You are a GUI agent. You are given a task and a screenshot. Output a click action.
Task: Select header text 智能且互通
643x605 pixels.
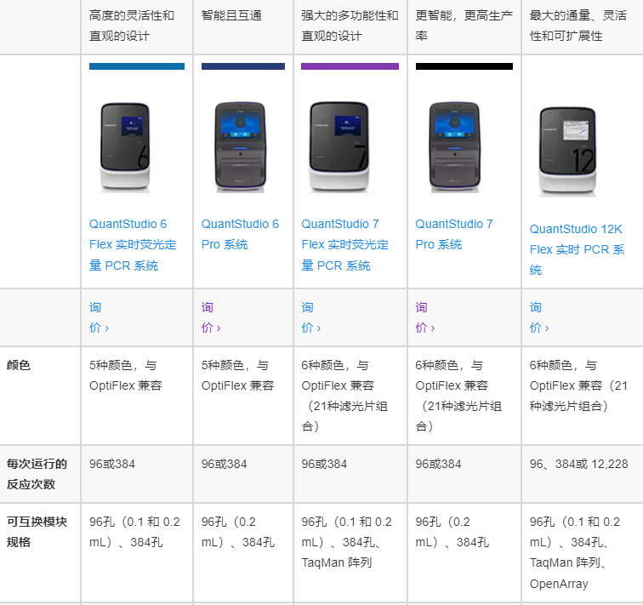tap(231, 15)
